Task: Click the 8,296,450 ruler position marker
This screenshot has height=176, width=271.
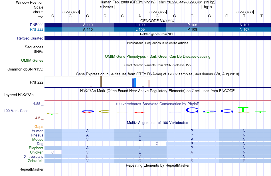Action: coord(71,12)
